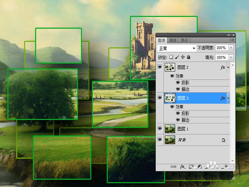Screen dimensions: 249x187
Task: Open the 正常 blend mode dropdown
Action: point(177,48)
